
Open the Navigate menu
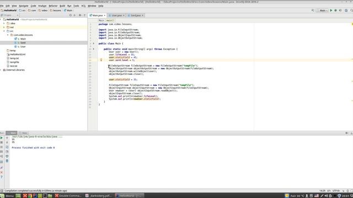coord(23,6)
